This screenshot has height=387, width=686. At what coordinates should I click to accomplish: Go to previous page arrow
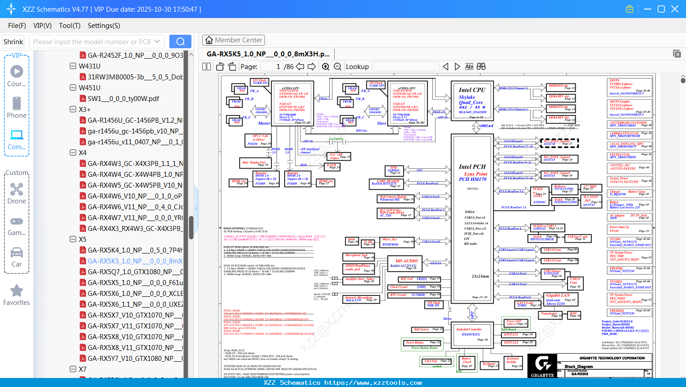click(300, 67)
